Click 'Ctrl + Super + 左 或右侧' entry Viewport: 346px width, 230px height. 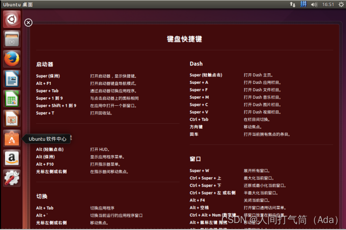(212, 193)
